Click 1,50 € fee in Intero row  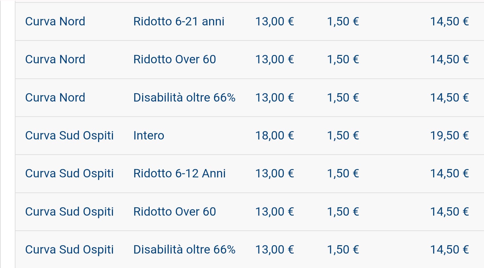[343, 136]
